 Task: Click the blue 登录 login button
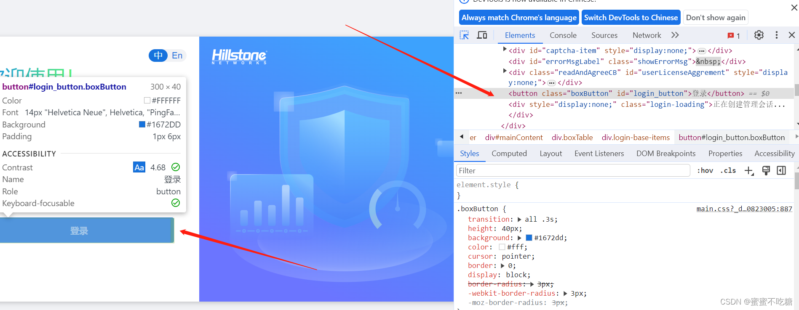coord(86,231)
